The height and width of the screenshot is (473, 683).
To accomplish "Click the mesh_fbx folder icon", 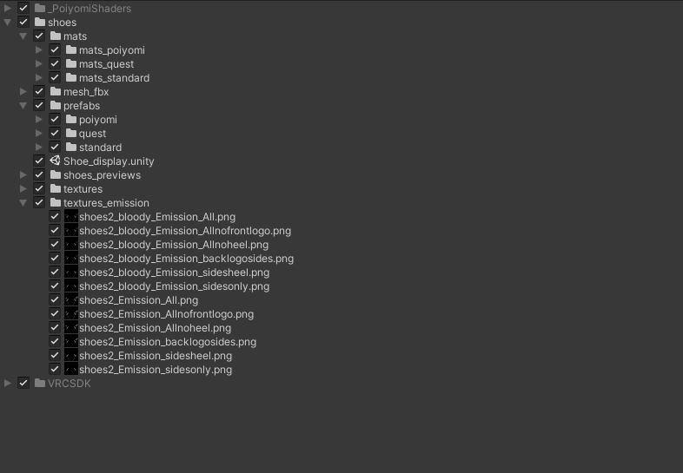I will point(55,92).
